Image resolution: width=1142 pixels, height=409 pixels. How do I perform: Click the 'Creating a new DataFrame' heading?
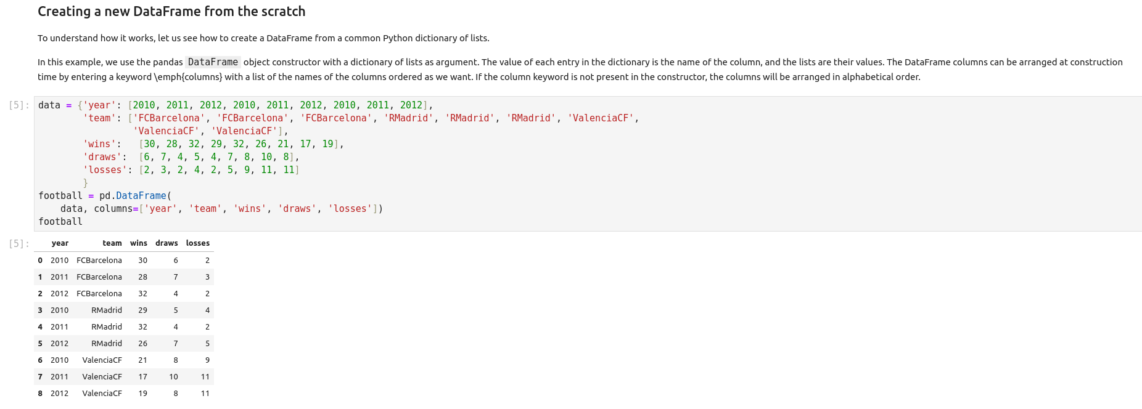[x=171, y=12]
